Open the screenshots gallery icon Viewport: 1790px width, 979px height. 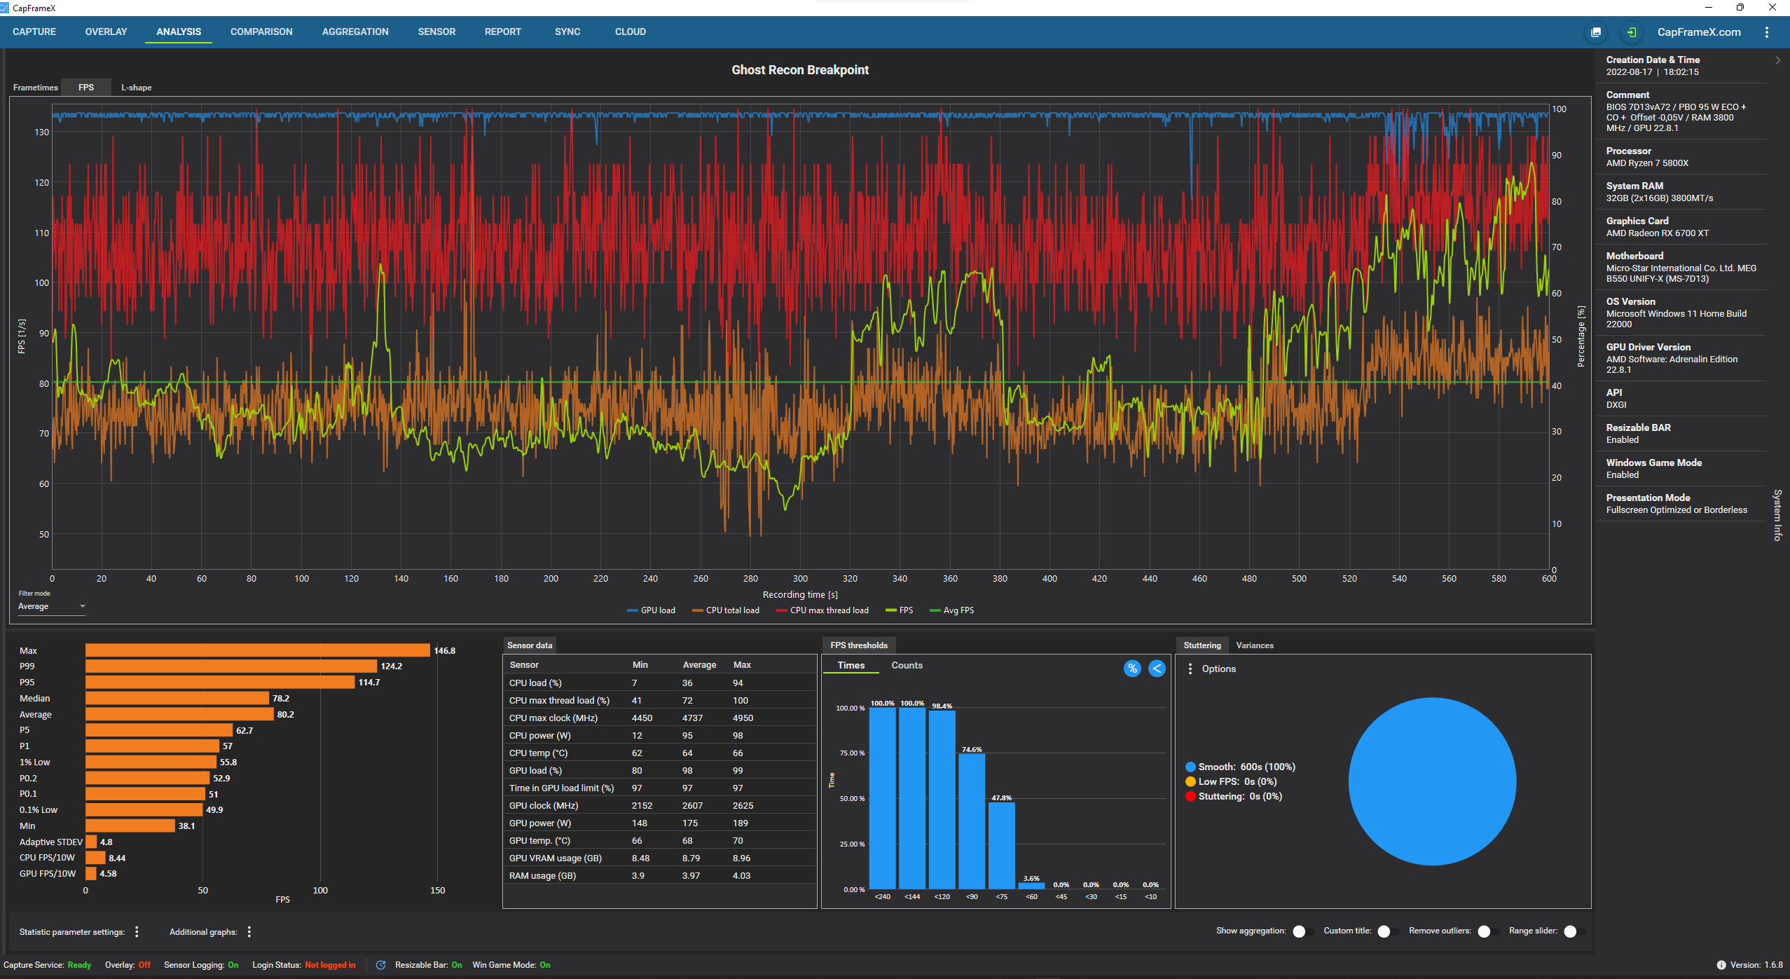tap(1596, 32)
